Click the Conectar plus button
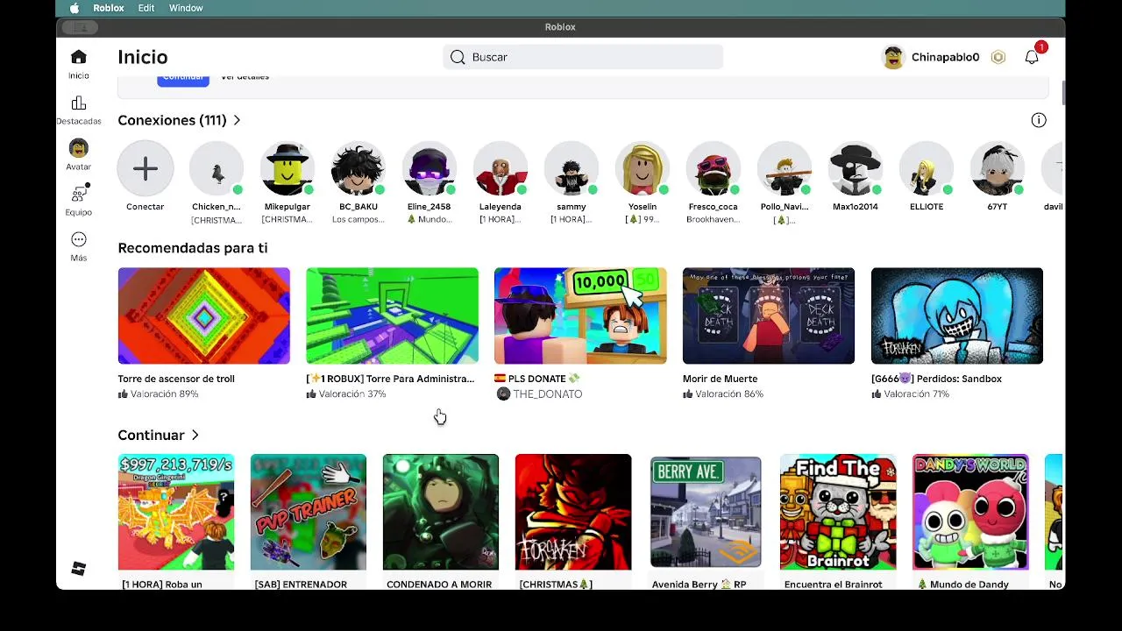This screenshot has height=631, width=1122. tap(146, 168)
